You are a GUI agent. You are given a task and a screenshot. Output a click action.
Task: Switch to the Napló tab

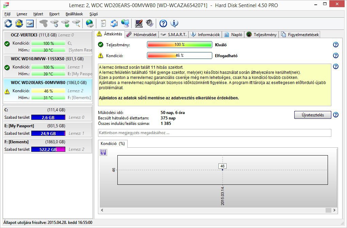pyautogui.click(x=233, y=34)
